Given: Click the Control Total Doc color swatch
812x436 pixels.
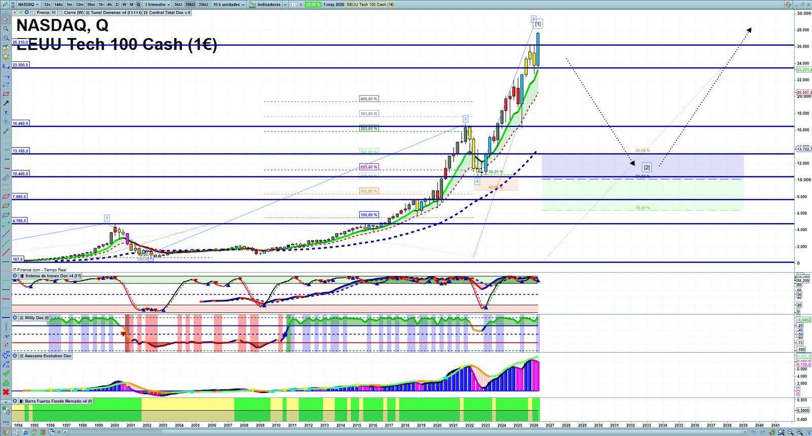Looking at the screenshot, I should (x=146, y=13).
